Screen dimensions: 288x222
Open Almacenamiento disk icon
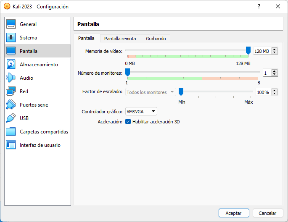[x=11, y=64]
